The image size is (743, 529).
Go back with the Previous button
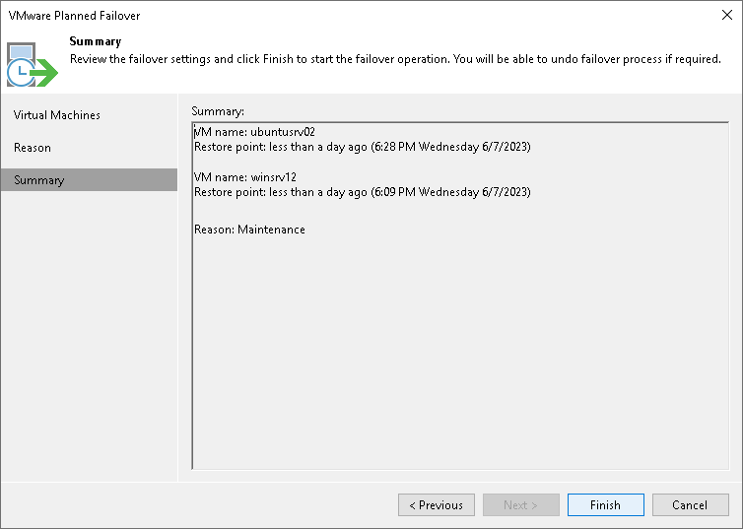tap(436, 504)
